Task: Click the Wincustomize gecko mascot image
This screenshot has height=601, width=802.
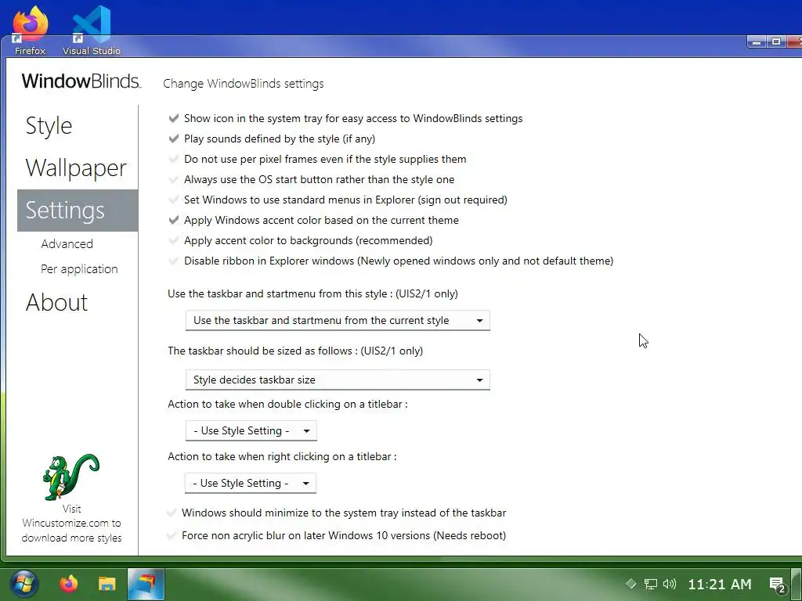Action: [x=71, y=477]
